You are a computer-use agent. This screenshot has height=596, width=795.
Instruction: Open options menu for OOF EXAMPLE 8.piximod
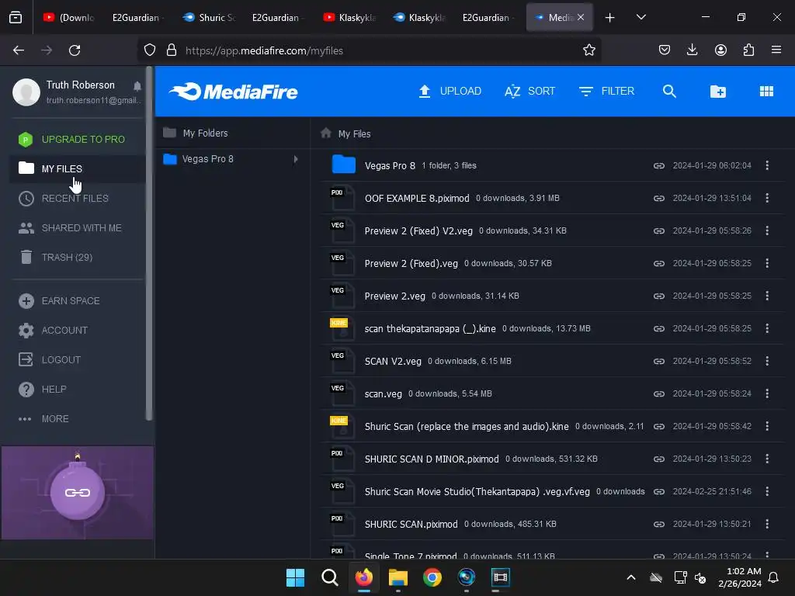(767, 198)
